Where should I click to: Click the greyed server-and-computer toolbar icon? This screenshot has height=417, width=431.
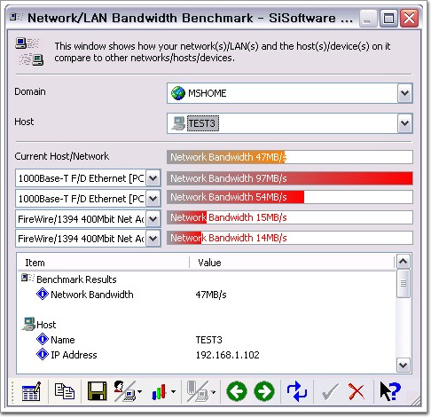[x=198, y=391]
